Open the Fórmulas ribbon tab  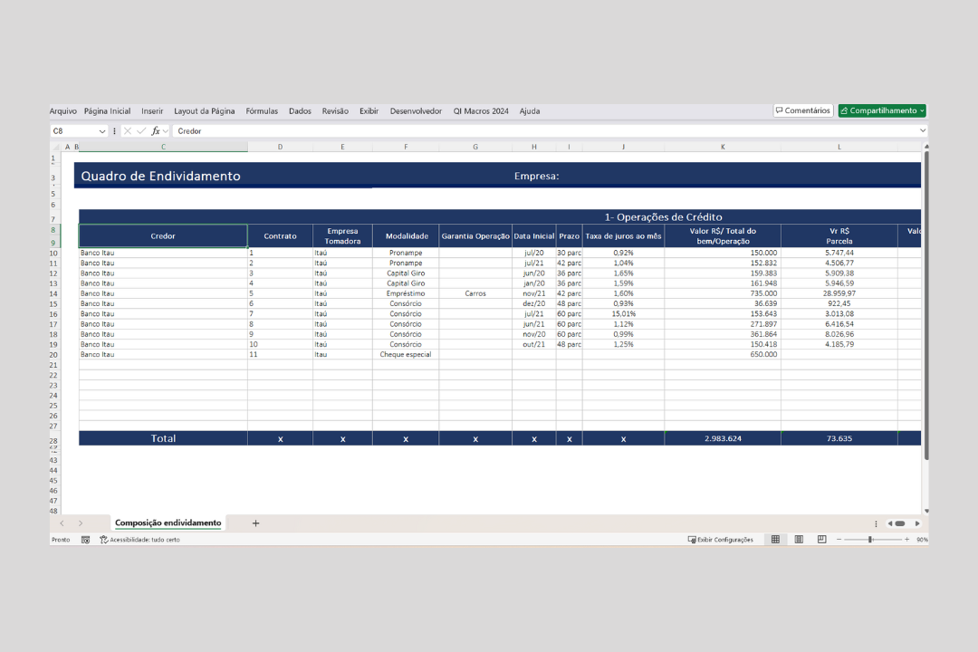point(262,111)
